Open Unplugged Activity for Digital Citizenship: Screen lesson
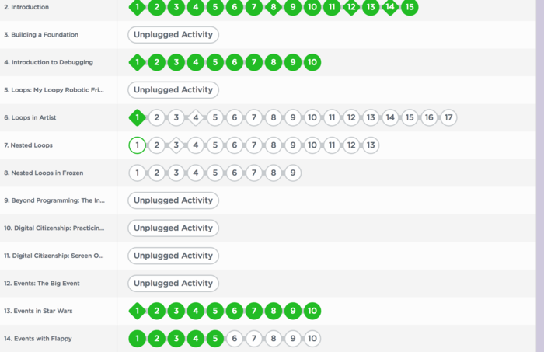This screenshot has width=544, height=352. tap(173, 256)
